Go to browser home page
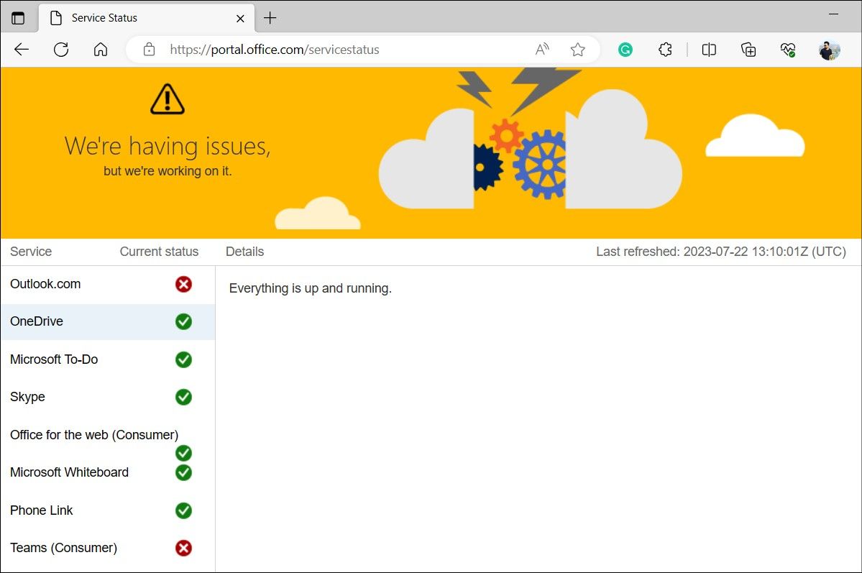862x573 pixels. coord(101,50)
